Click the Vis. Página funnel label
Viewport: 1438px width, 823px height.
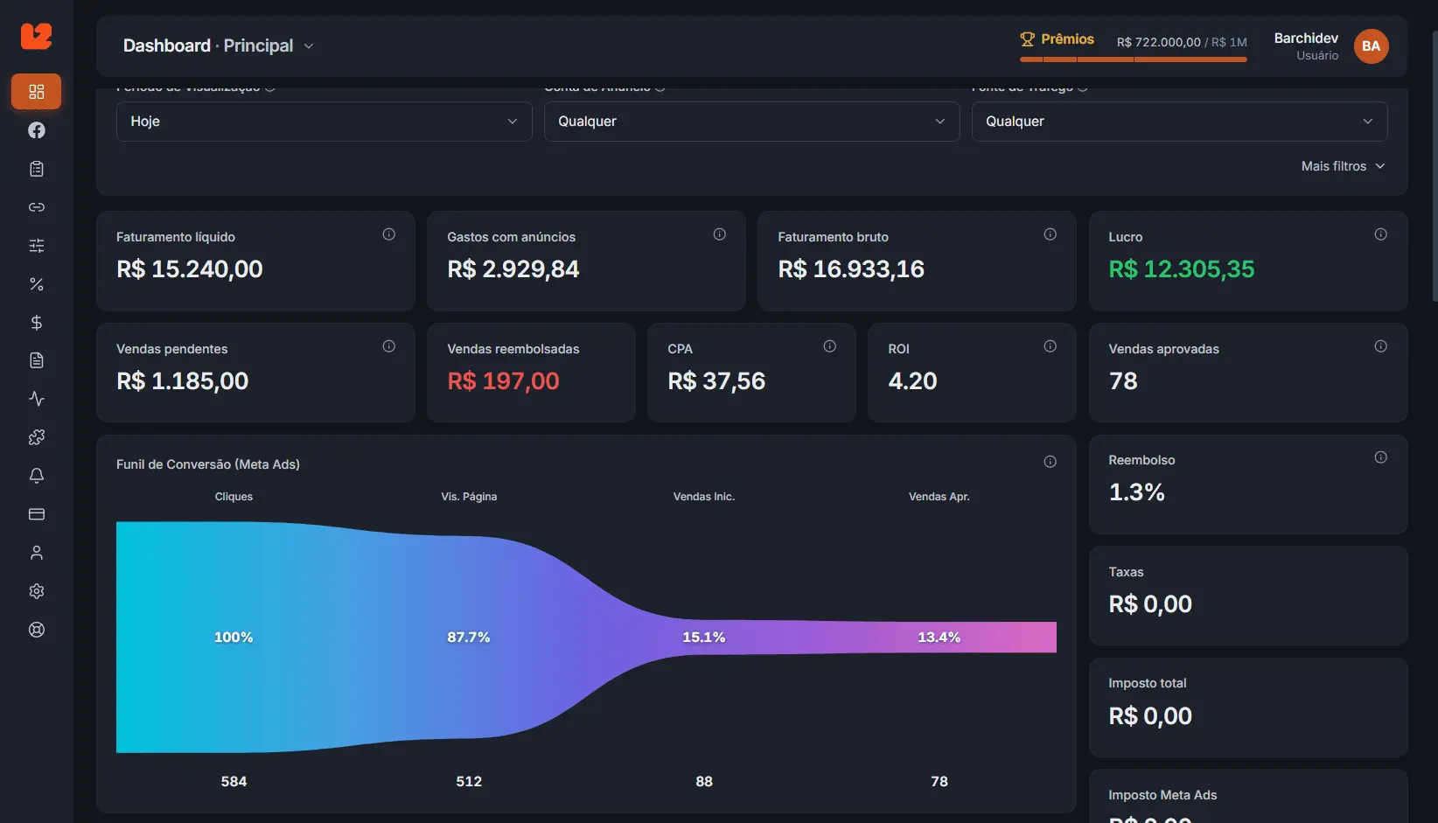pyautogui.click(x=469, y=497)
